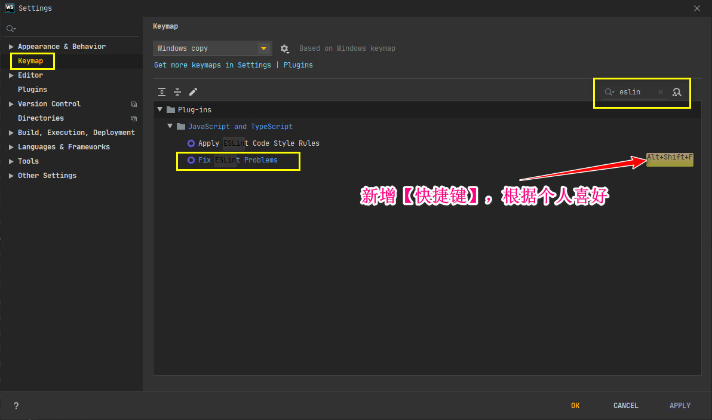Click the Expand All toolbar icon
This screenshot has width=712, height=420.
pyautogui.click(x=162, y=92)
